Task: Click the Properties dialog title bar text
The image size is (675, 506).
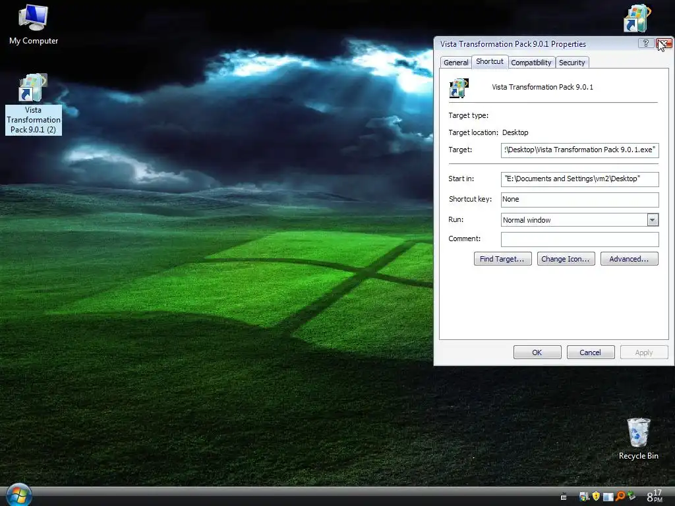Action: (513, 44)
